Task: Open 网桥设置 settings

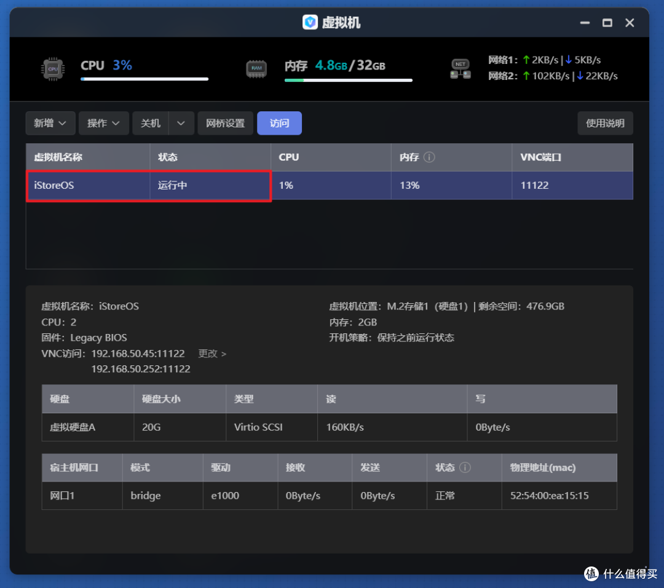Action: click(225, 123)
